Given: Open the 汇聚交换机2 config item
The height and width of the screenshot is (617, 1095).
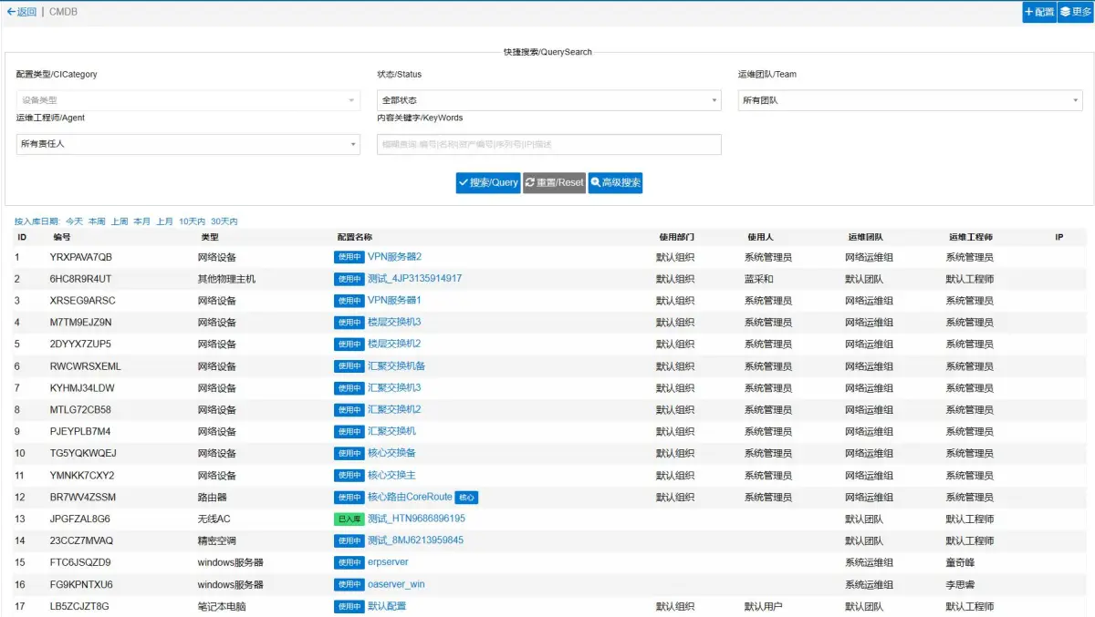Looking at the screenshot, I should (x=394, y=410).
